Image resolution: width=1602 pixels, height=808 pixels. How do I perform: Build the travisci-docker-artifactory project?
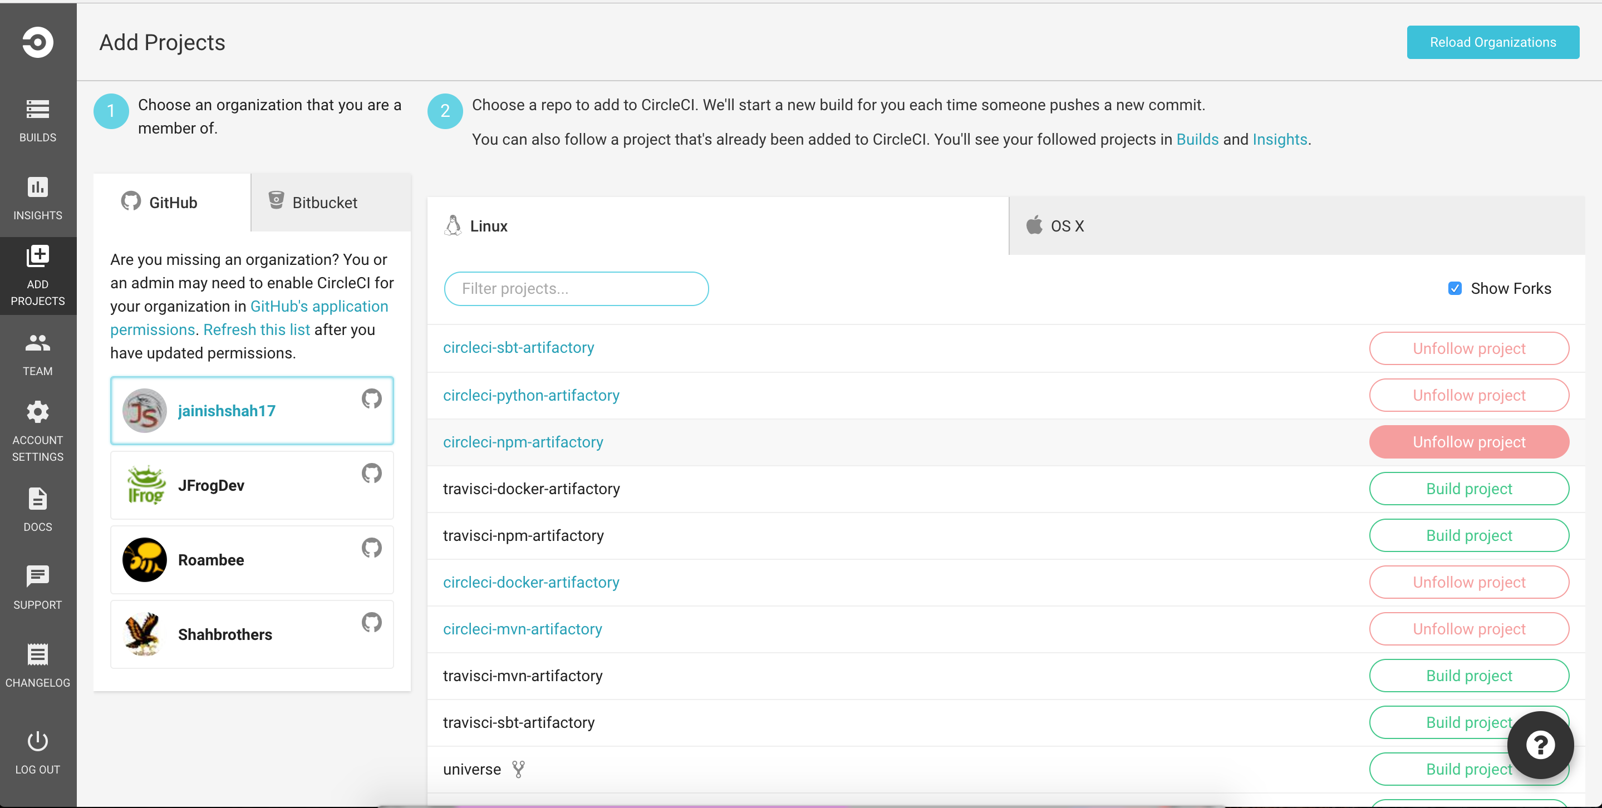coord(1468,489)
